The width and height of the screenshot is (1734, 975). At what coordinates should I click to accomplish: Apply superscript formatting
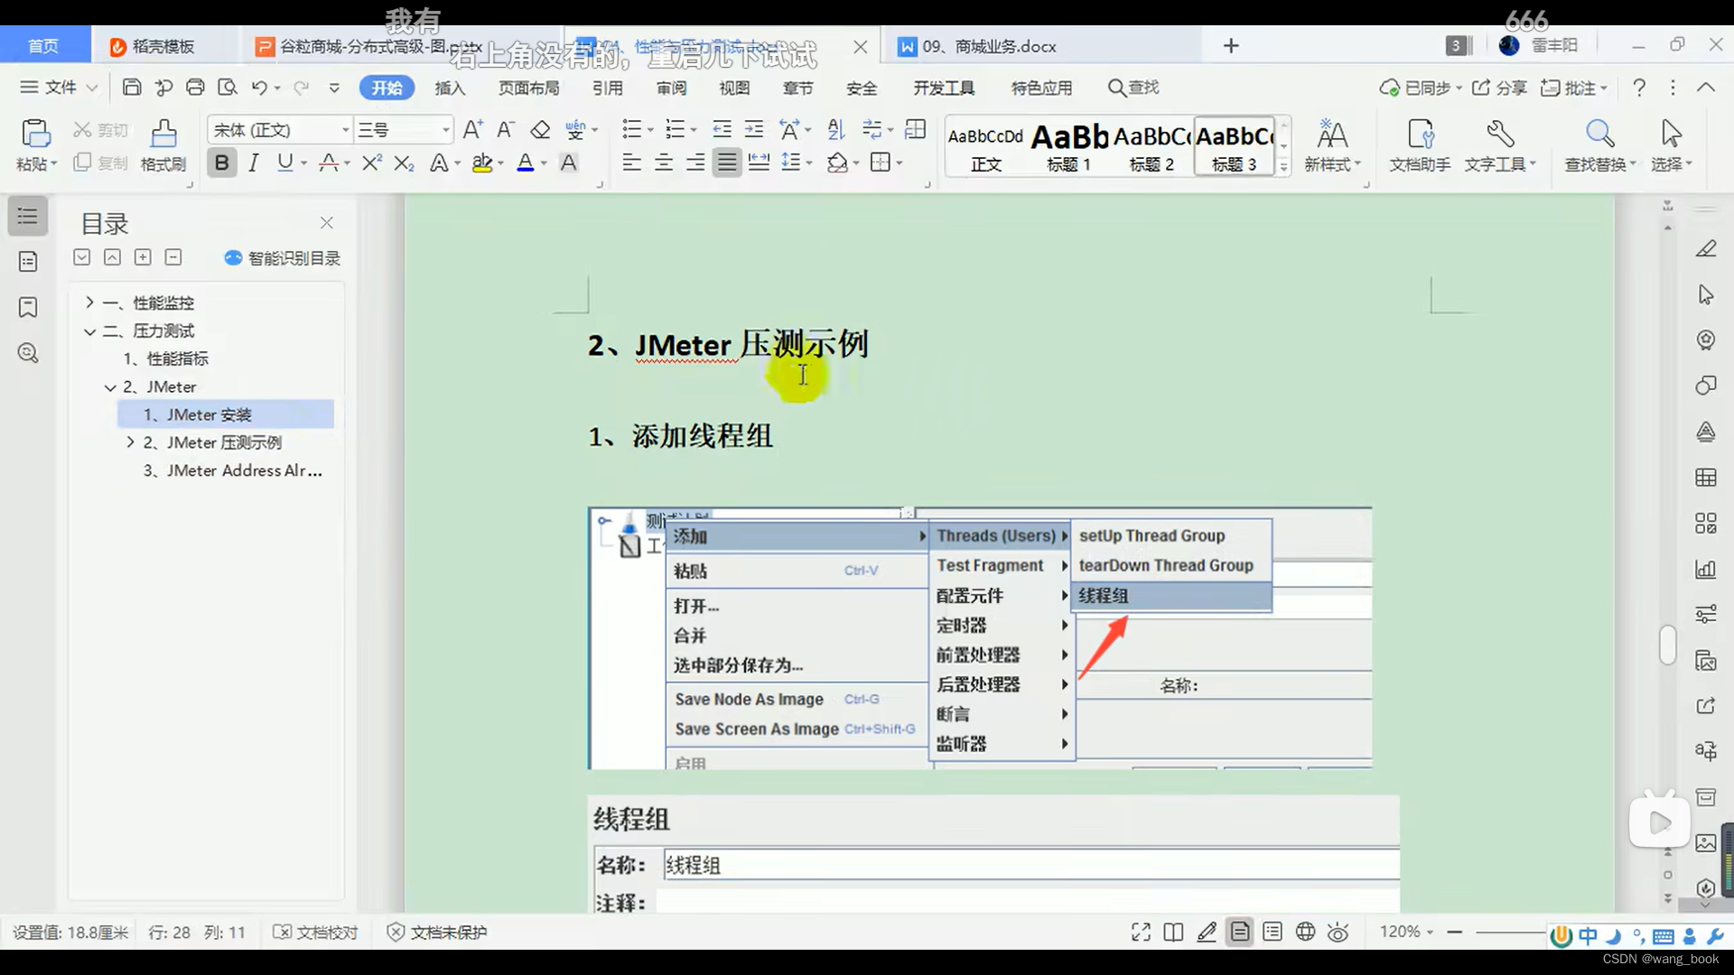[371, 162]
